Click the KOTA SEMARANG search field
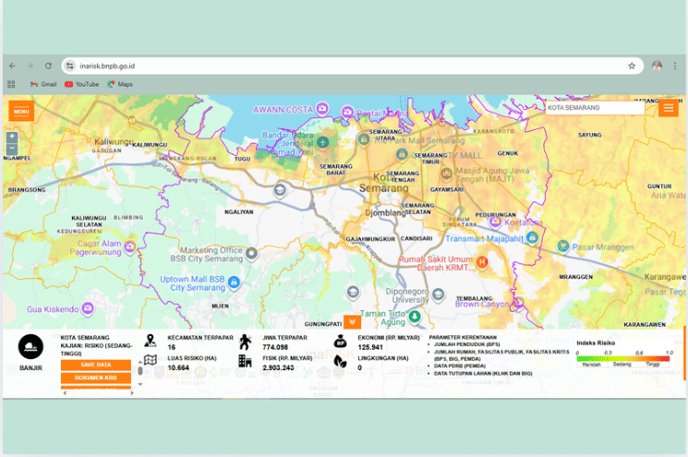Screen dimensions: 688x457 (594, 108)
